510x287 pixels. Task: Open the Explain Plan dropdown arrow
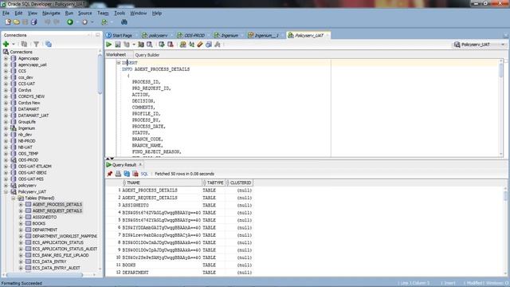pos(134,45)
